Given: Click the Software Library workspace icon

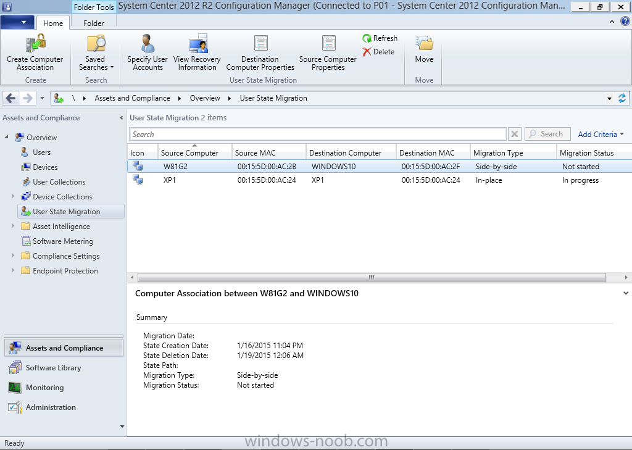Looking at the screenshot, I should [x=15, y=367].
